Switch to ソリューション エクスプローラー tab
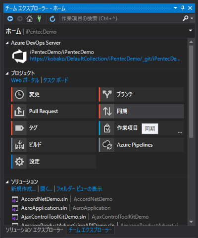Viewport: 198px width, 238px height. 35,230
